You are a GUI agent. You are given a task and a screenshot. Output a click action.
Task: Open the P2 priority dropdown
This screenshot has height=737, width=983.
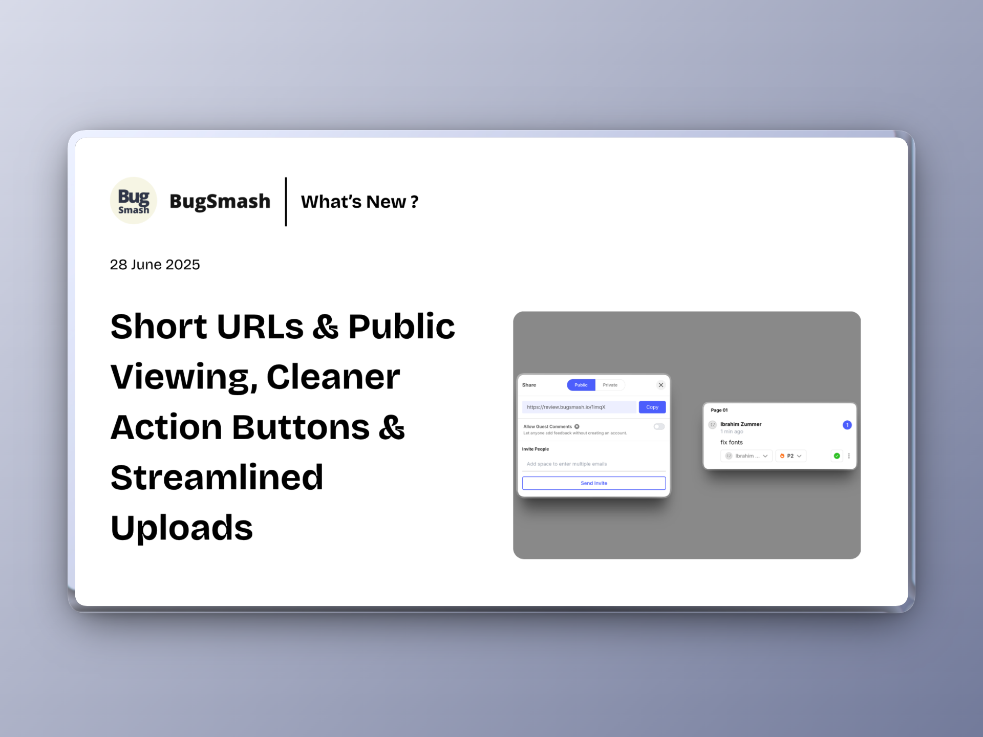point(790,456)
